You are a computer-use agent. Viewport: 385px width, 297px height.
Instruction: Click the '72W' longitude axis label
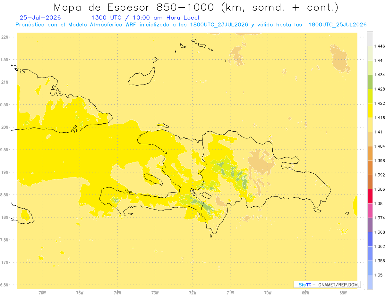pos(193,292)
